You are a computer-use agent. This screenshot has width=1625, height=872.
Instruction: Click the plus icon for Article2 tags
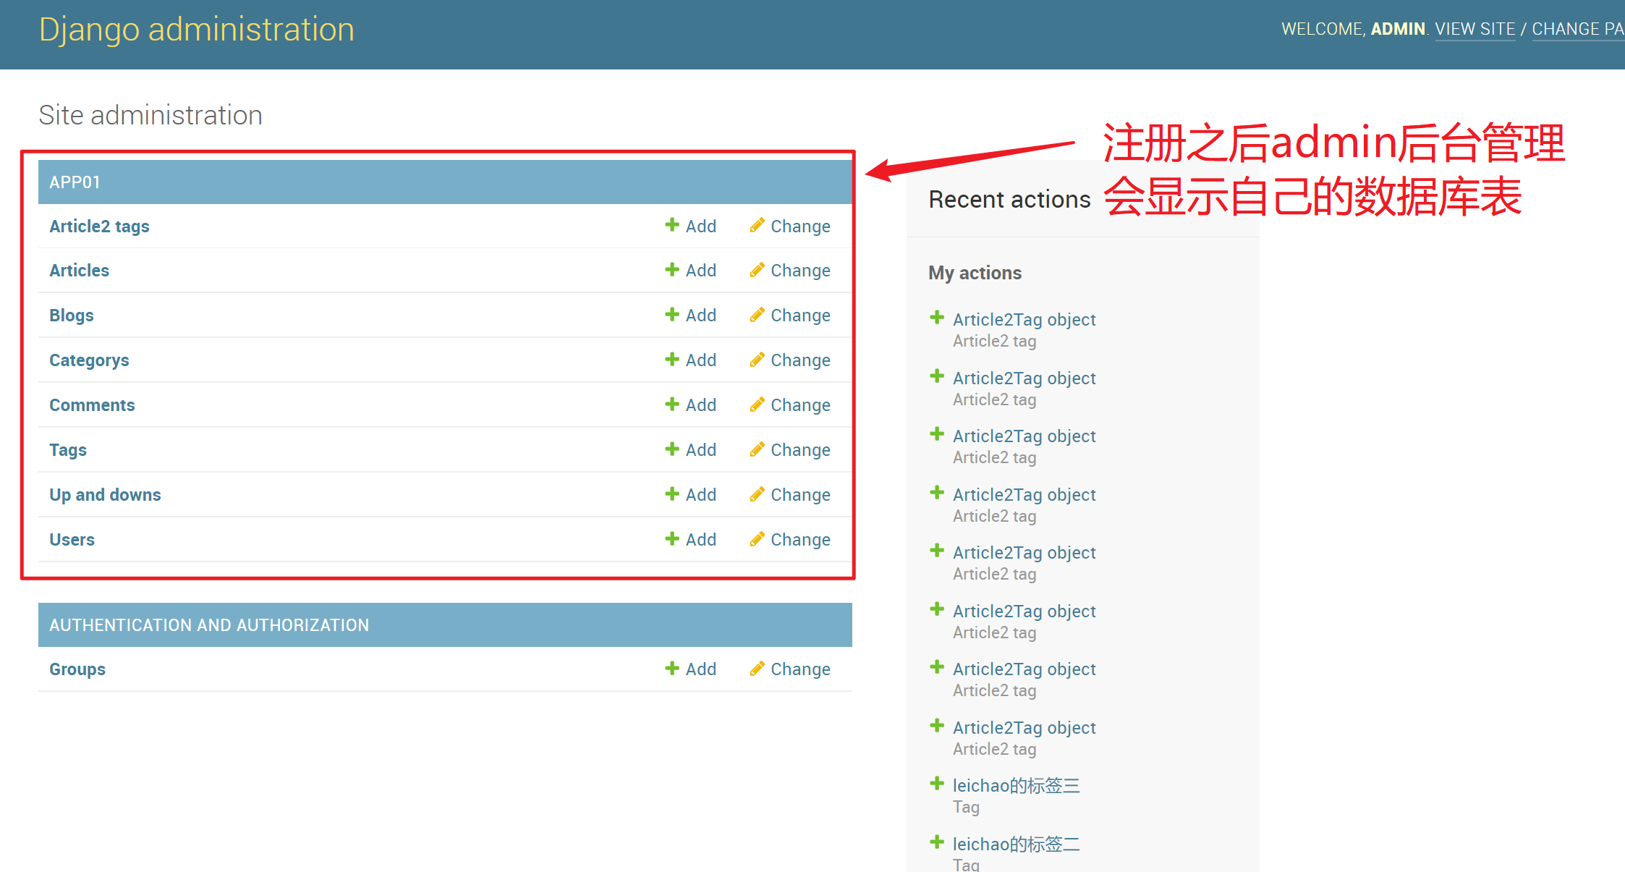point(672,226)
